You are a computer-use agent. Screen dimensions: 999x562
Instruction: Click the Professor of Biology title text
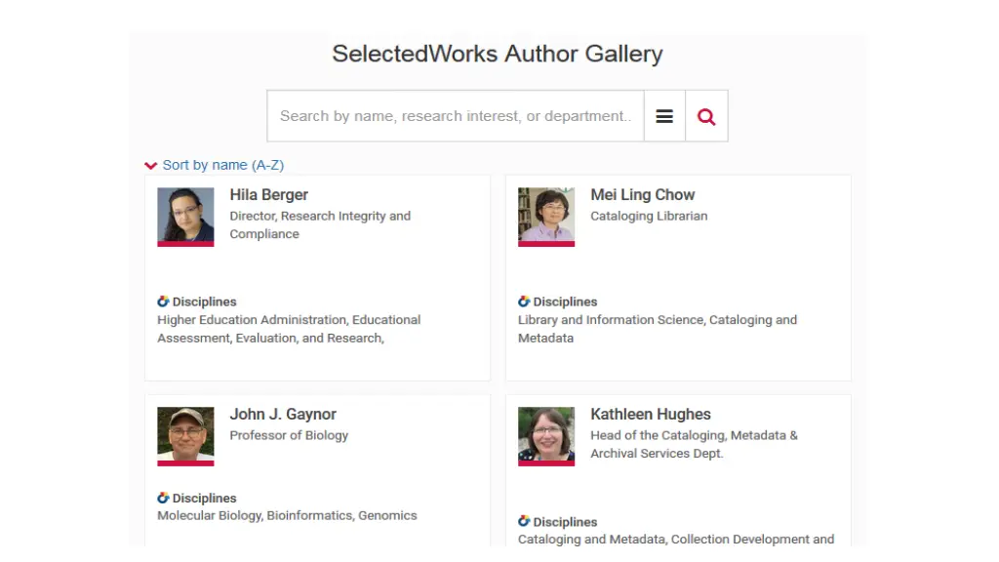[289, 435]
